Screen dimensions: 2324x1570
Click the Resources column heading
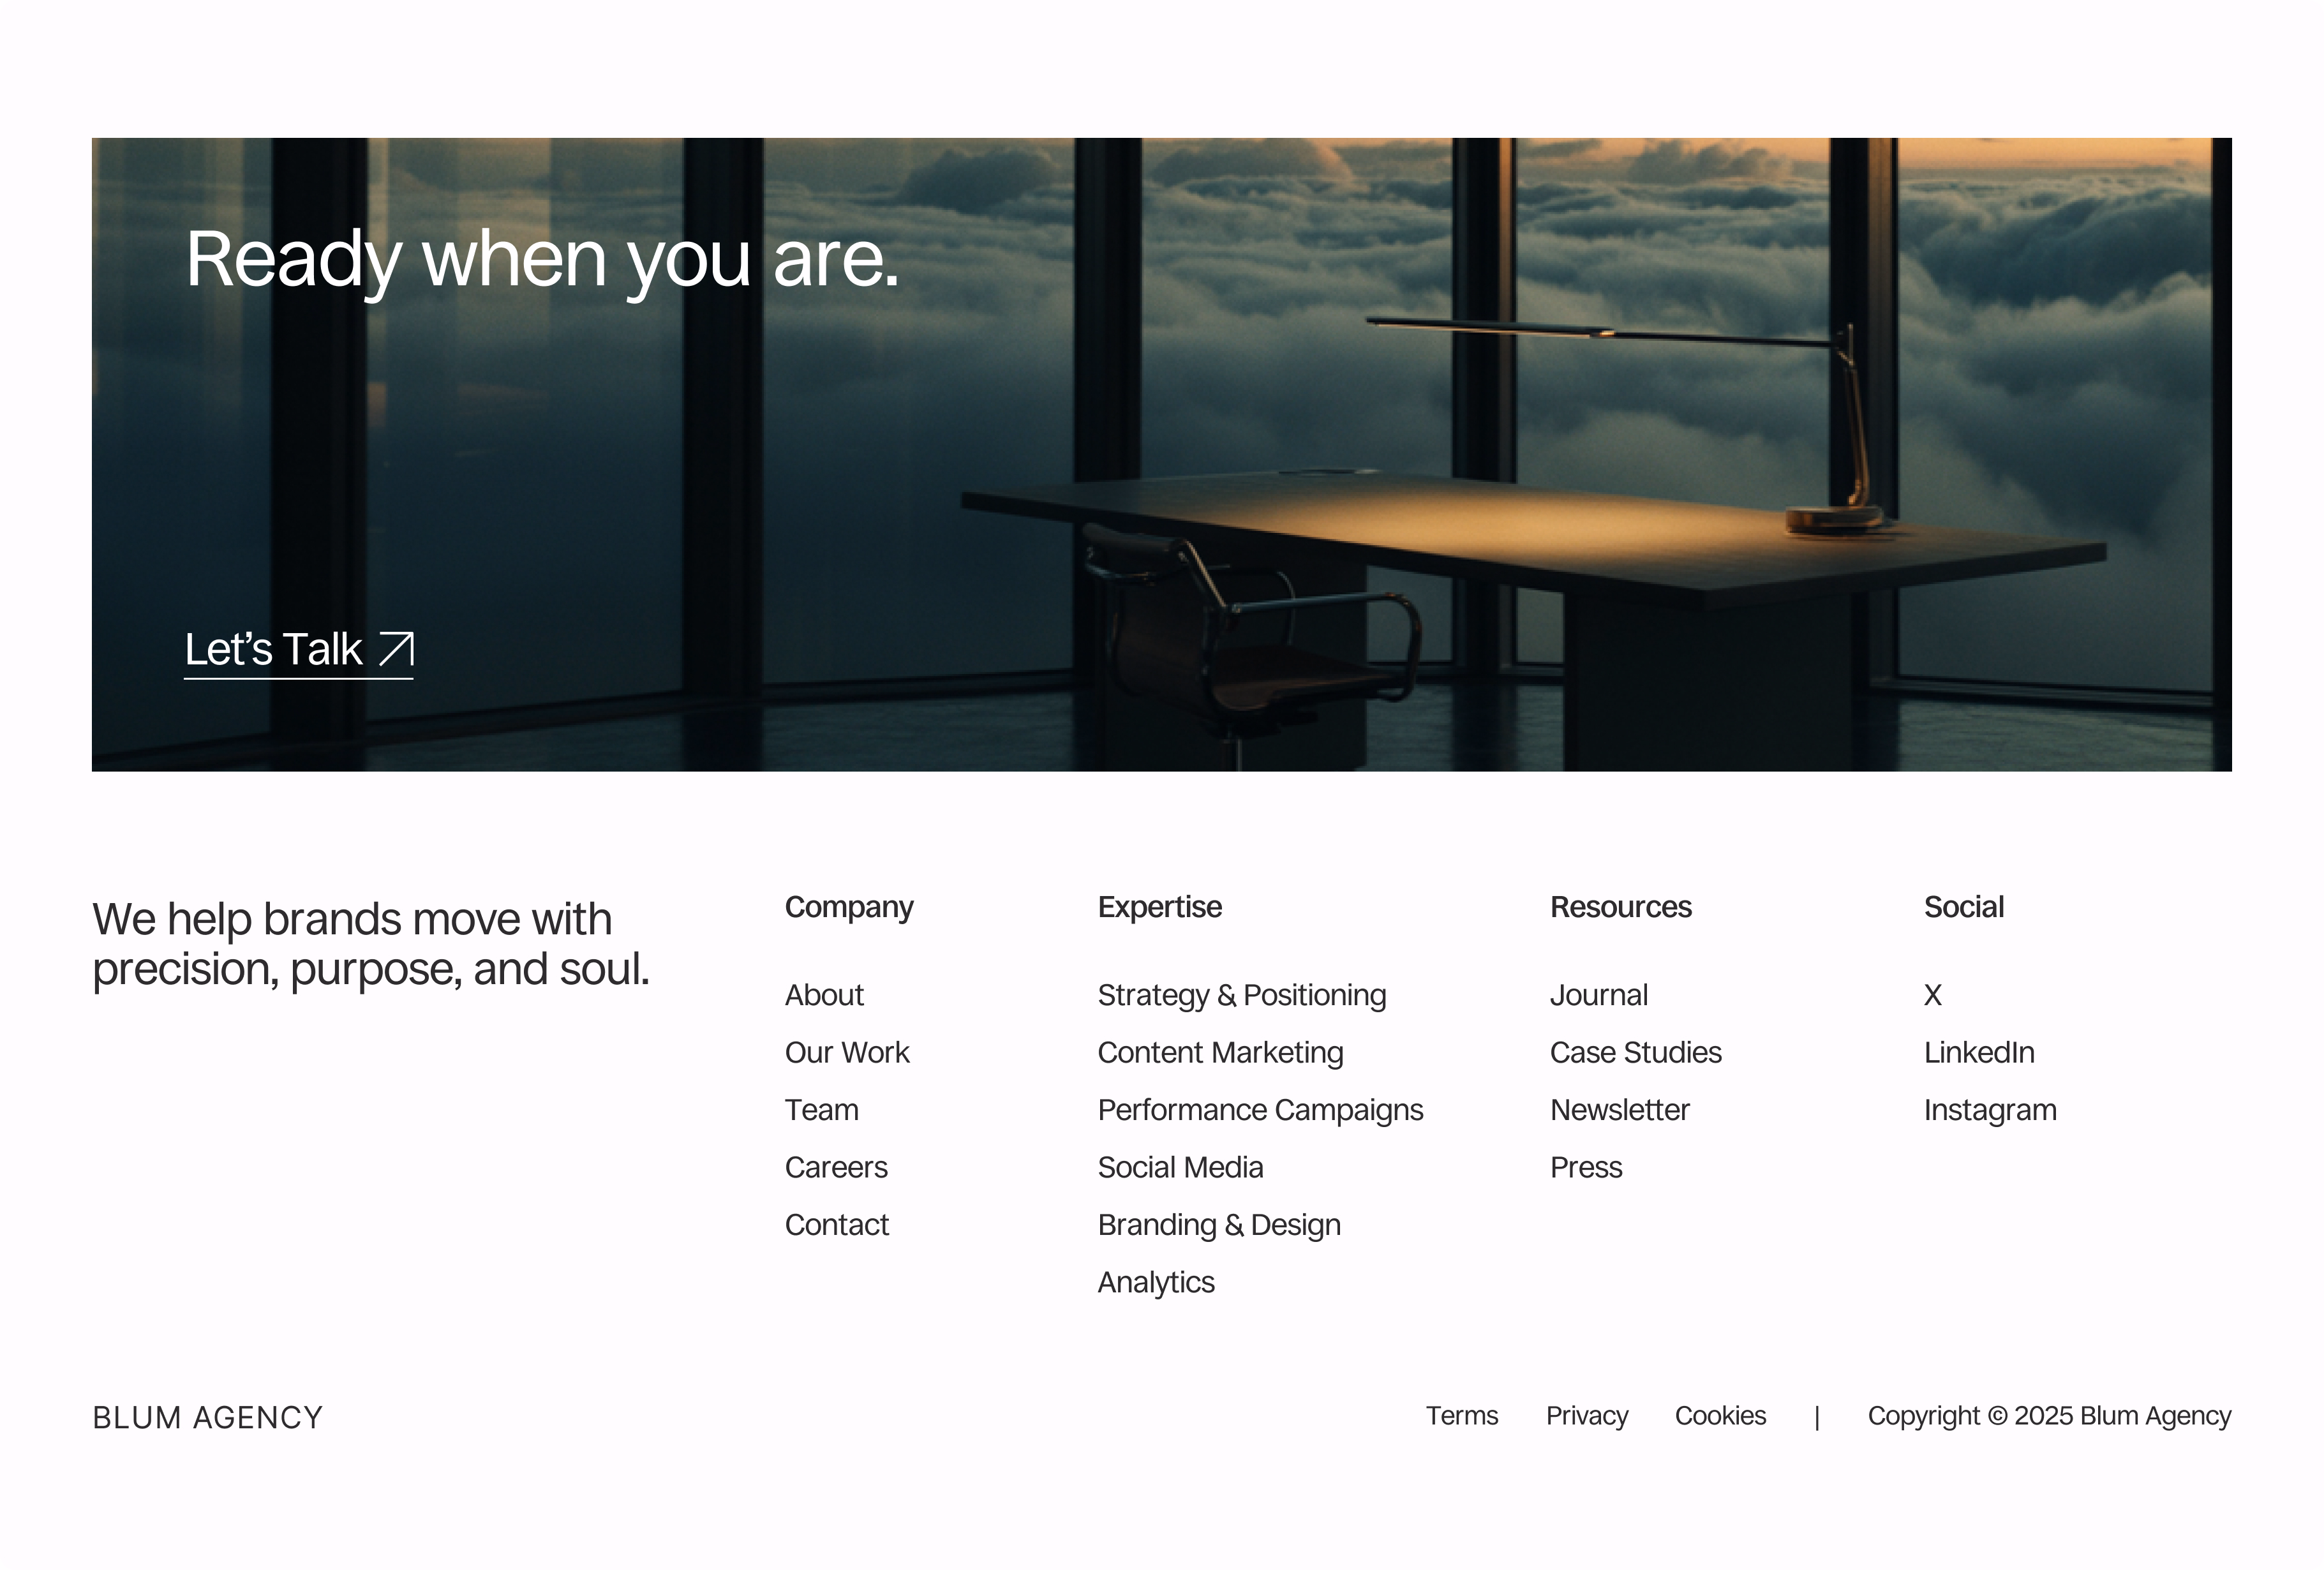point(1621,907)
